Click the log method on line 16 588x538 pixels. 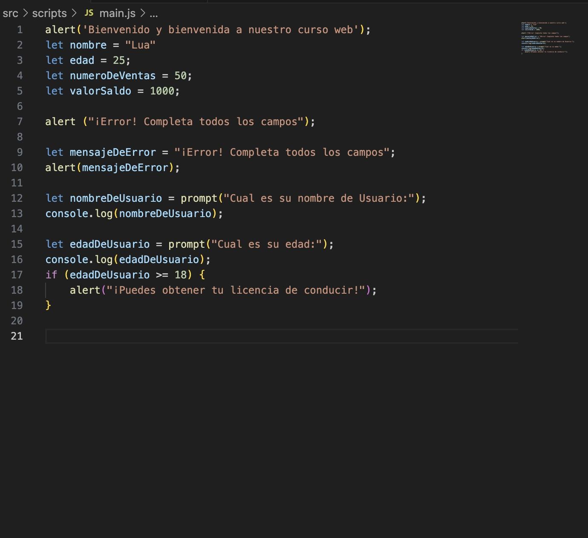[x=104, y=260]
